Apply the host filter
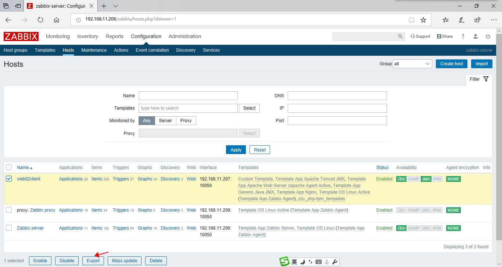Viewport: 502px width, 267px height. pyautogui.click(x=236, y=150)
